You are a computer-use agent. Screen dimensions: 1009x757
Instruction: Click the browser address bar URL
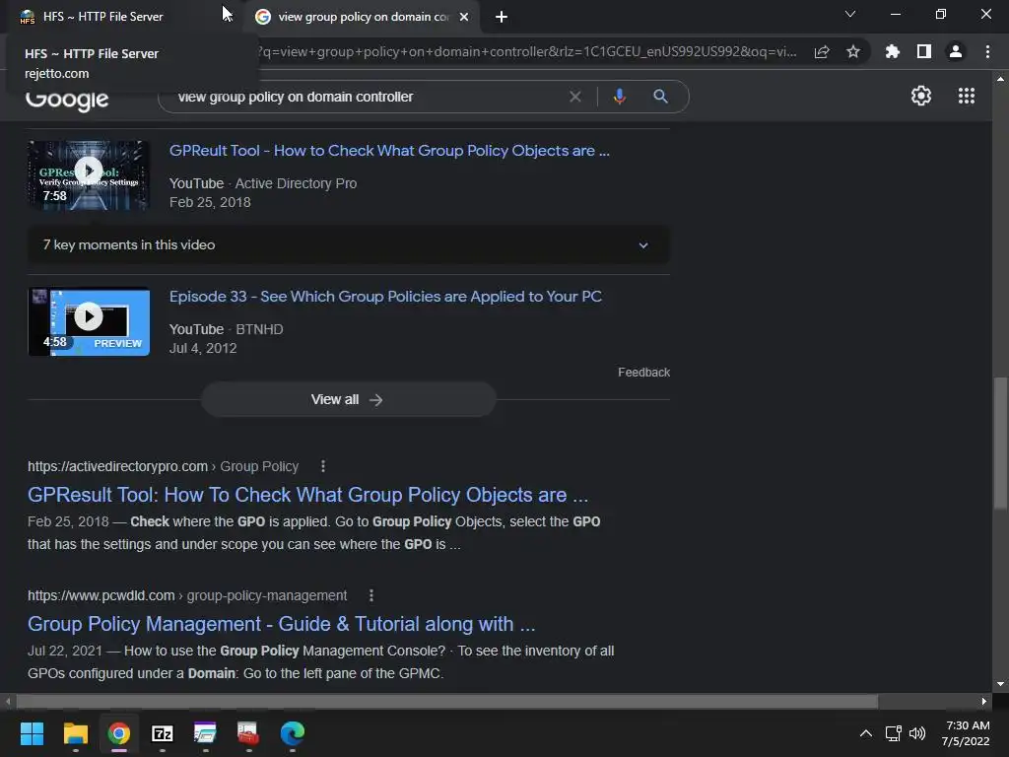[526, 52]
